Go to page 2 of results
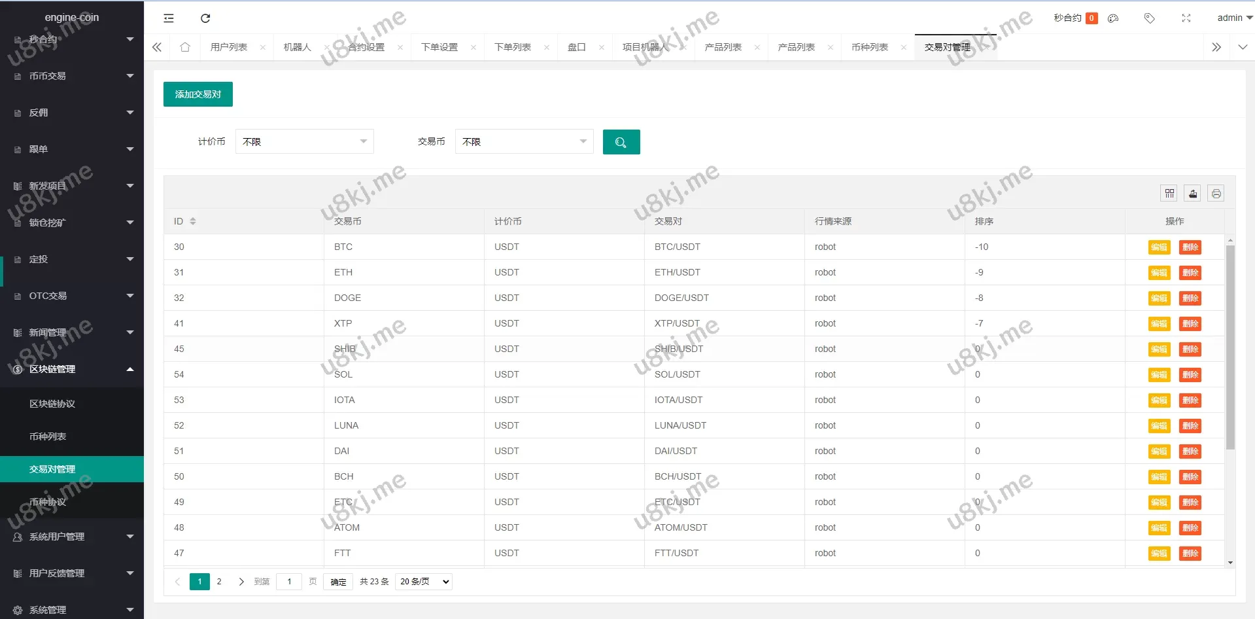This screenshot has height=619, width=1255. pyautogui.click(x=219, y=582)
